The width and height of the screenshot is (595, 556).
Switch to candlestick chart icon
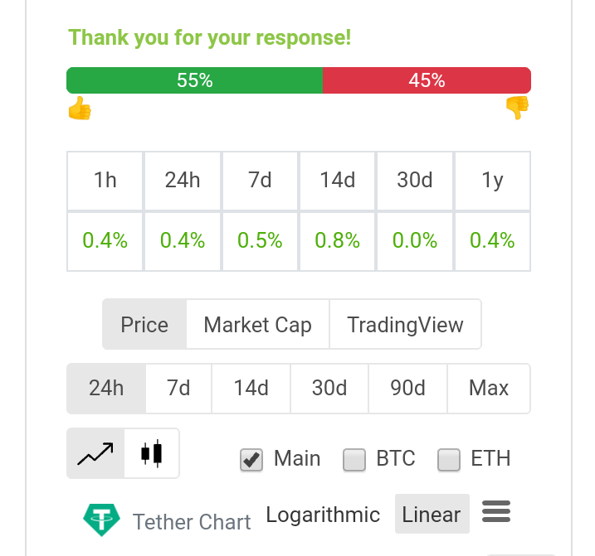[152, 453]
